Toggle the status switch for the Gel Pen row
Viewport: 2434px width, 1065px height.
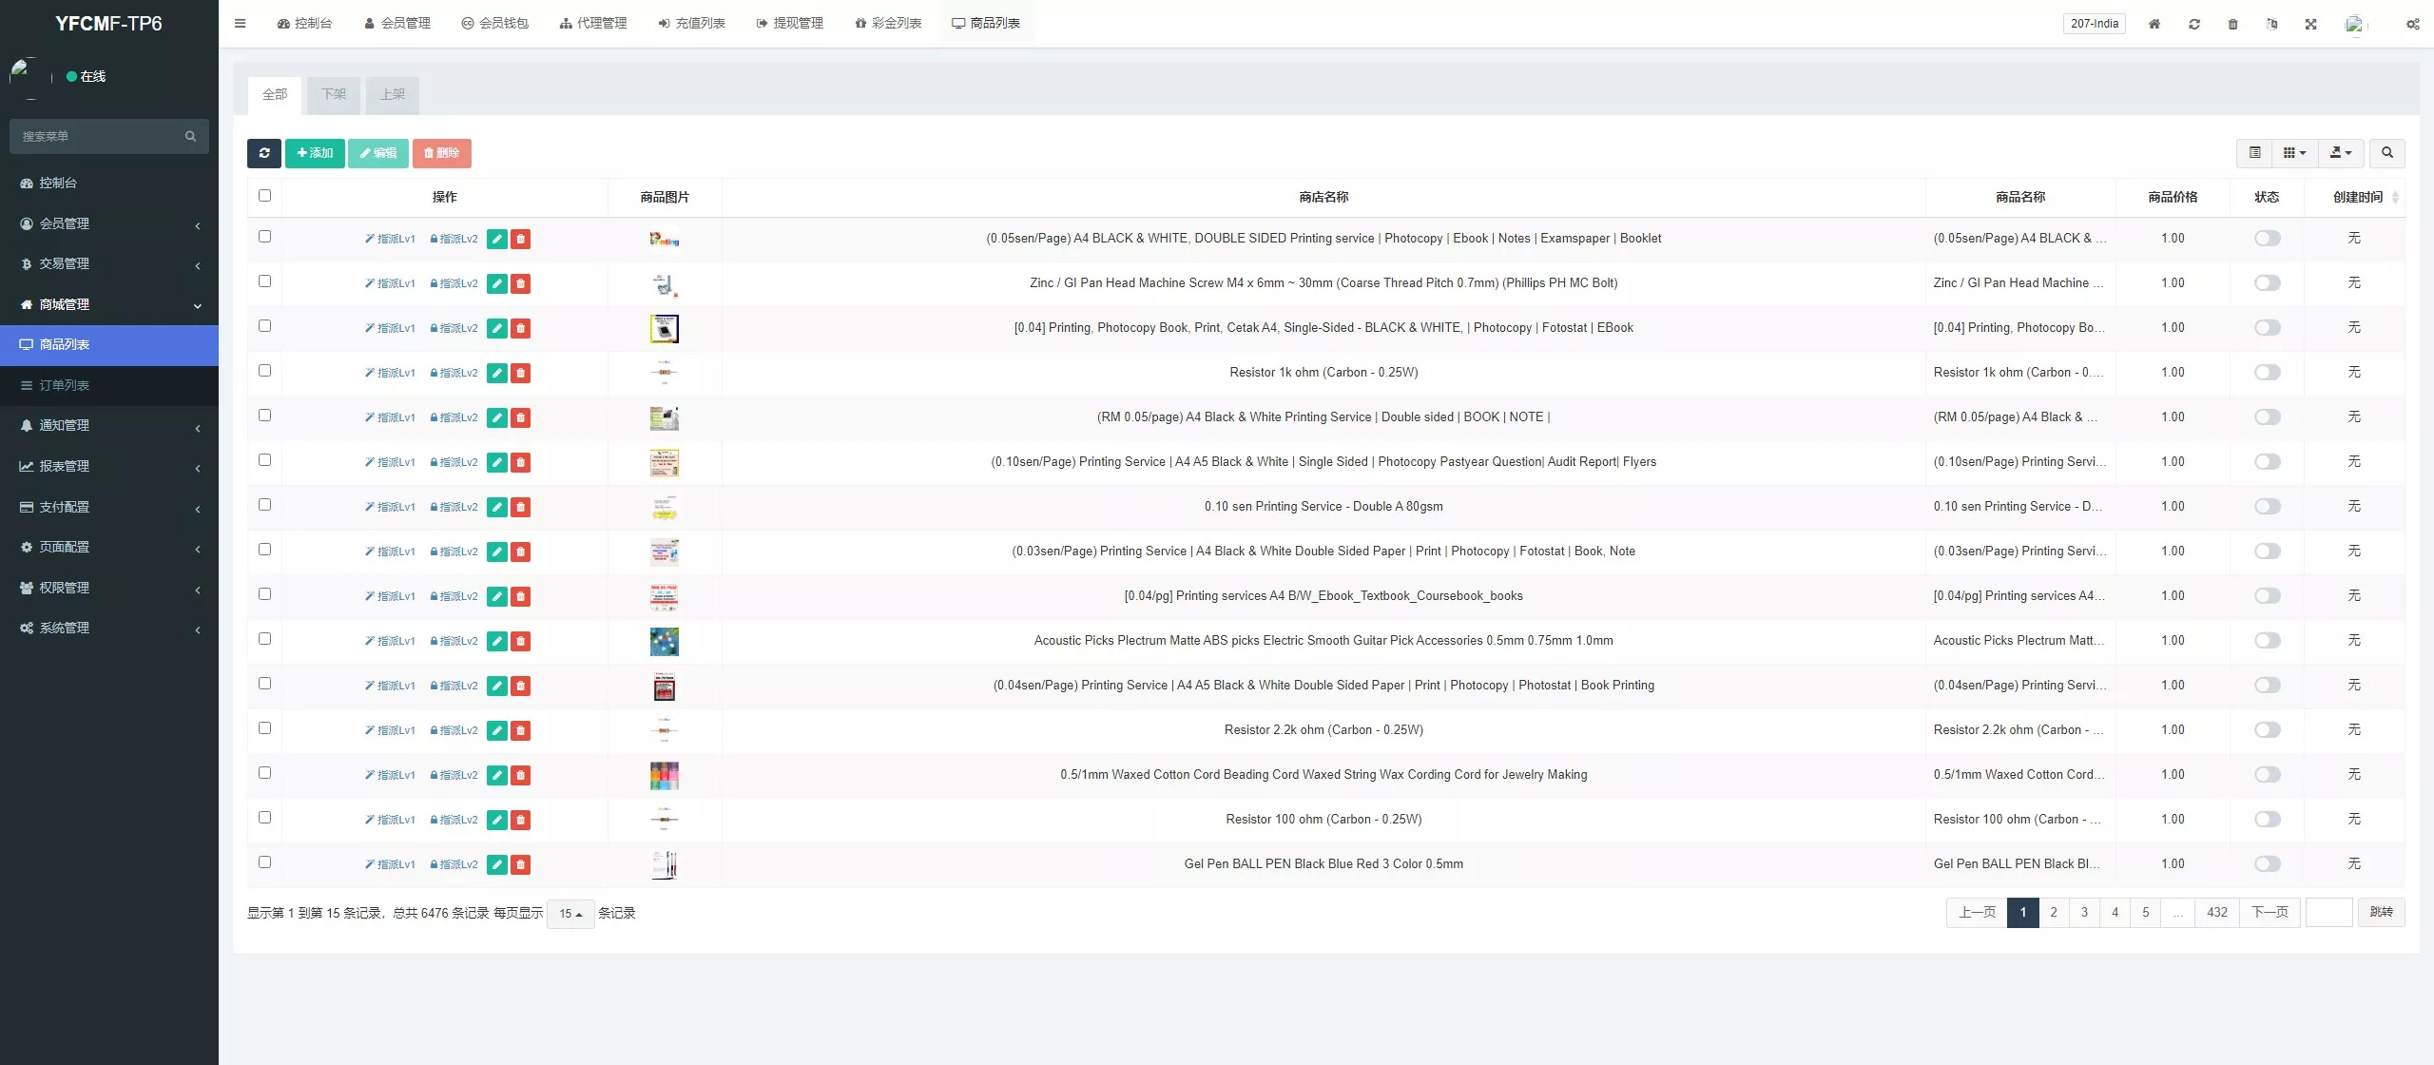(x=2267, y=864)
